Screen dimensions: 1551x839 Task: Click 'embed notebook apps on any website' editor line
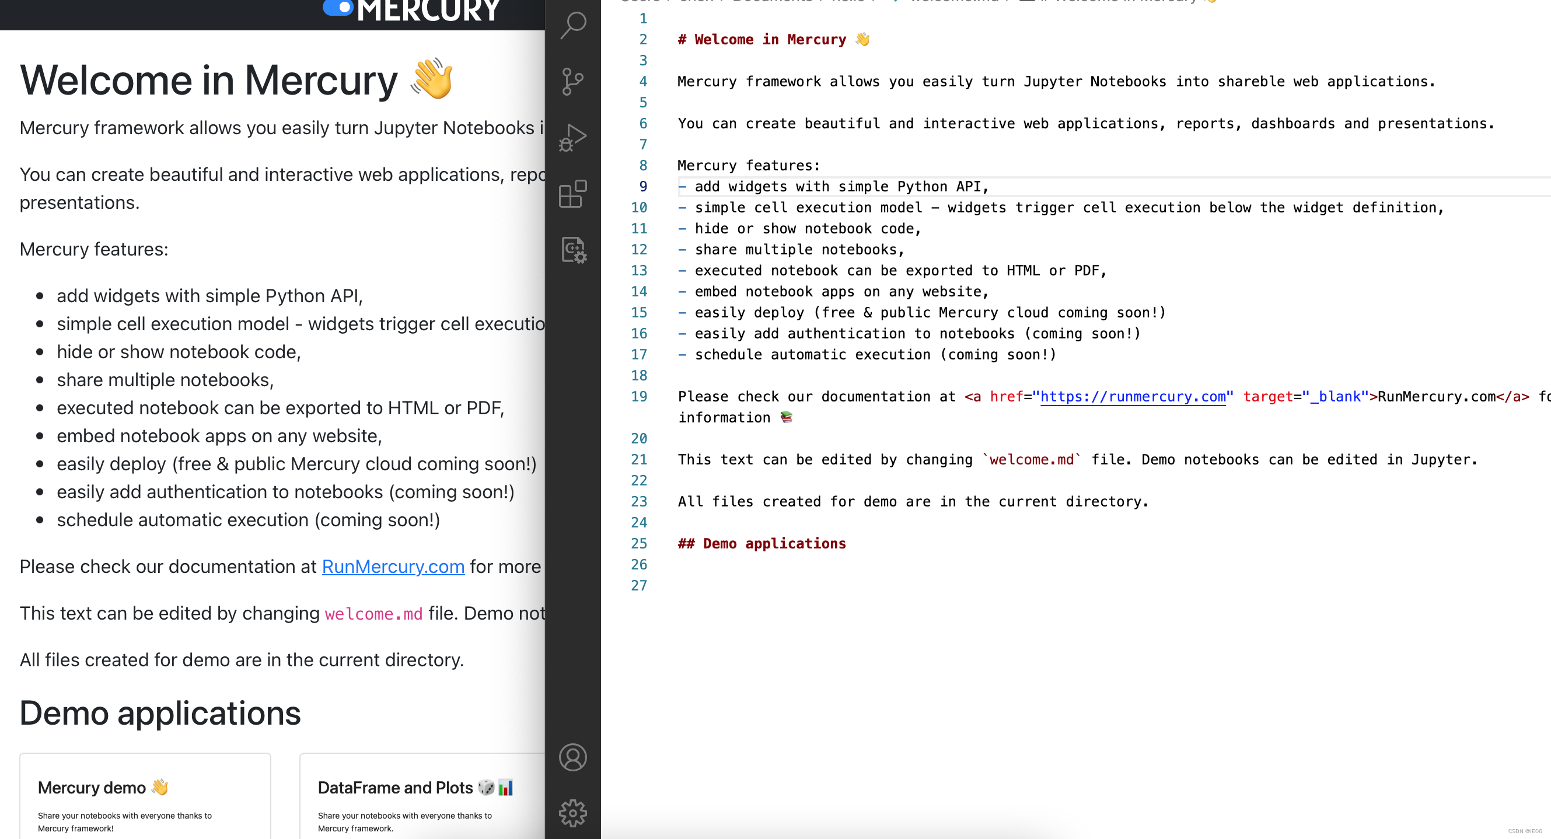[833, 292]
